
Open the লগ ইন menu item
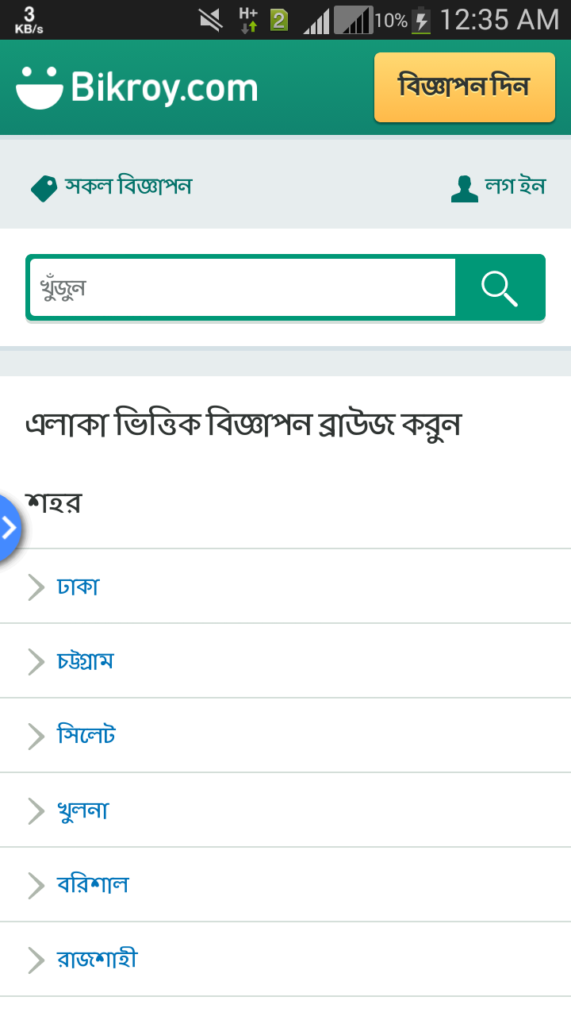(515, 187)
